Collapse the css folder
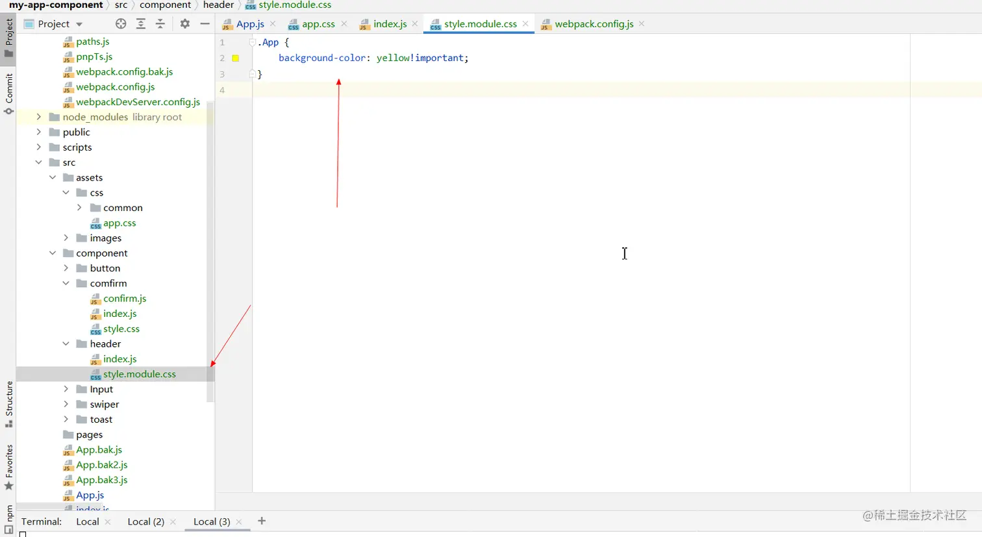The width and height of the screenshot is (982, 537). pyautogui.click(x=66, y=193)
